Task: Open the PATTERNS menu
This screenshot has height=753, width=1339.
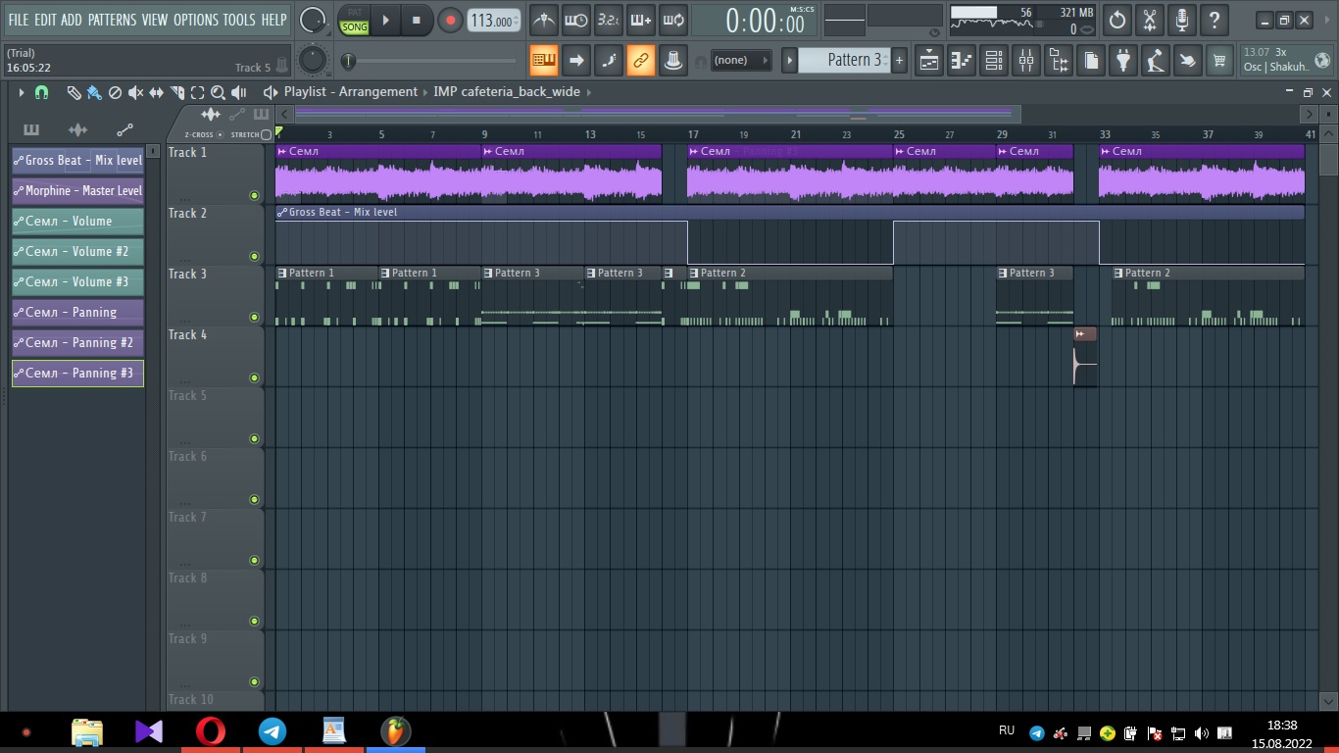Action: click(112, 20)
